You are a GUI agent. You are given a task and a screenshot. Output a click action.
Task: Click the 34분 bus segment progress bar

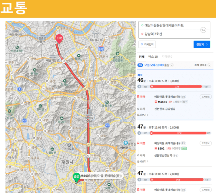pos(178,180)
